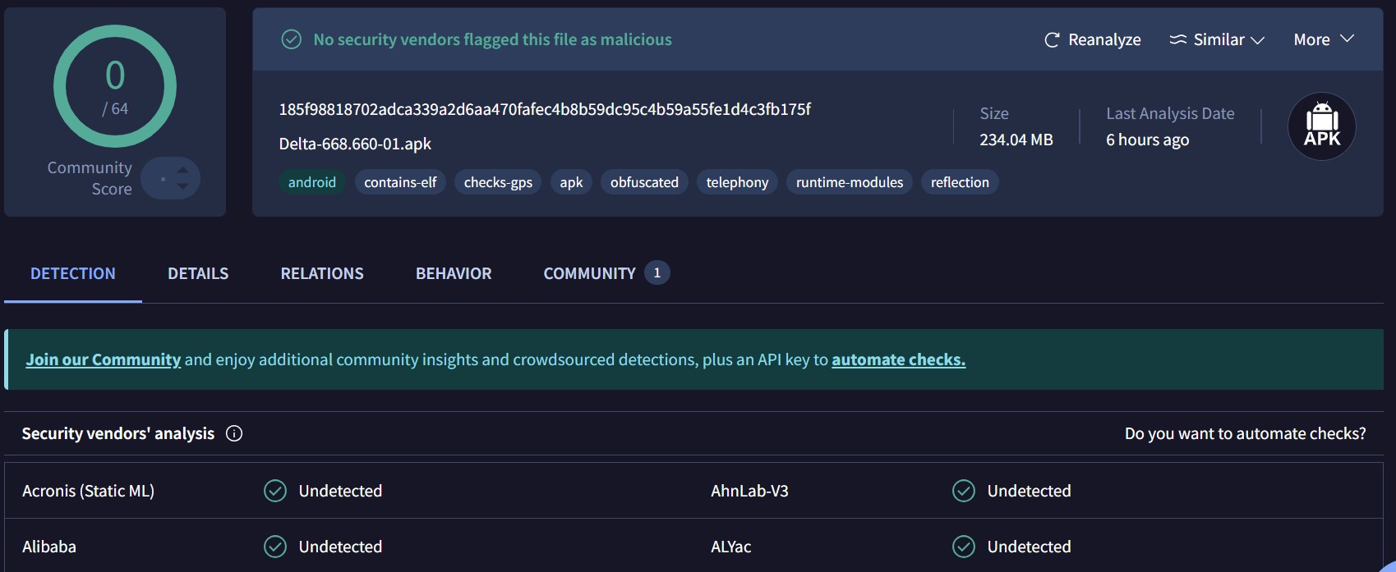Click the obfuscated tag
The width and height of the screenshot is (1396, 572).
644,182
